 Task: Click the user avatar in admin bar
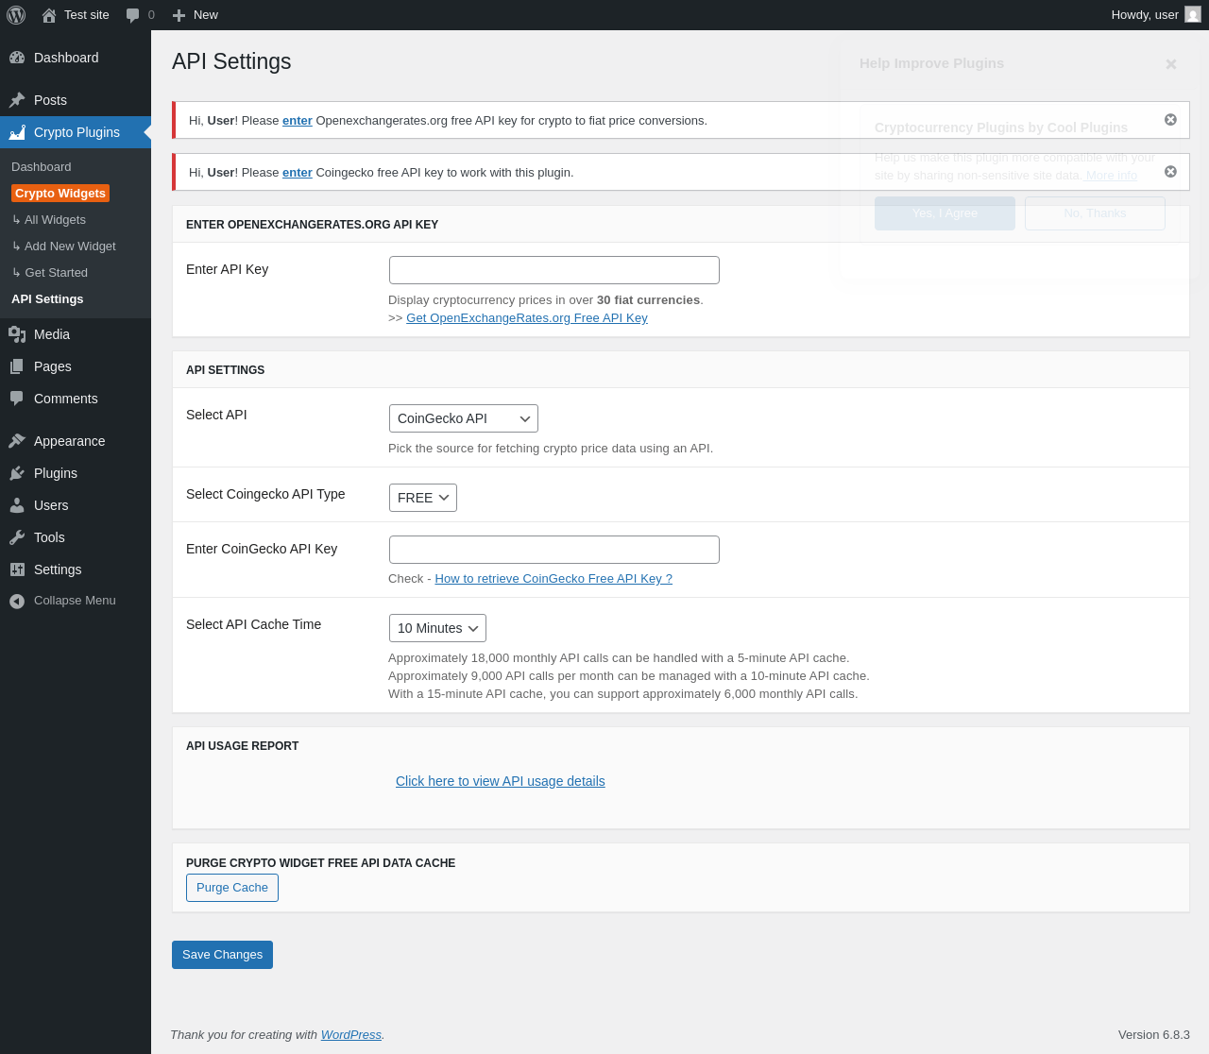(x=1193, y=15)
